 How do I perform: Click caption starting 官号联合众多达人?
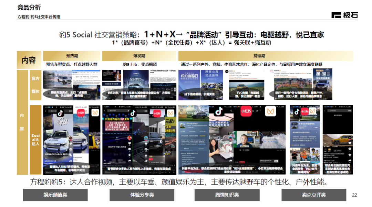tap(139, 168)
